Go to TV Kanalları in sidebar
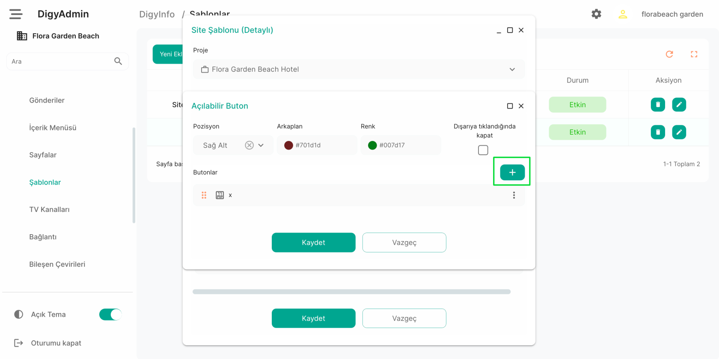719x359 pixels. pos(49,209)
